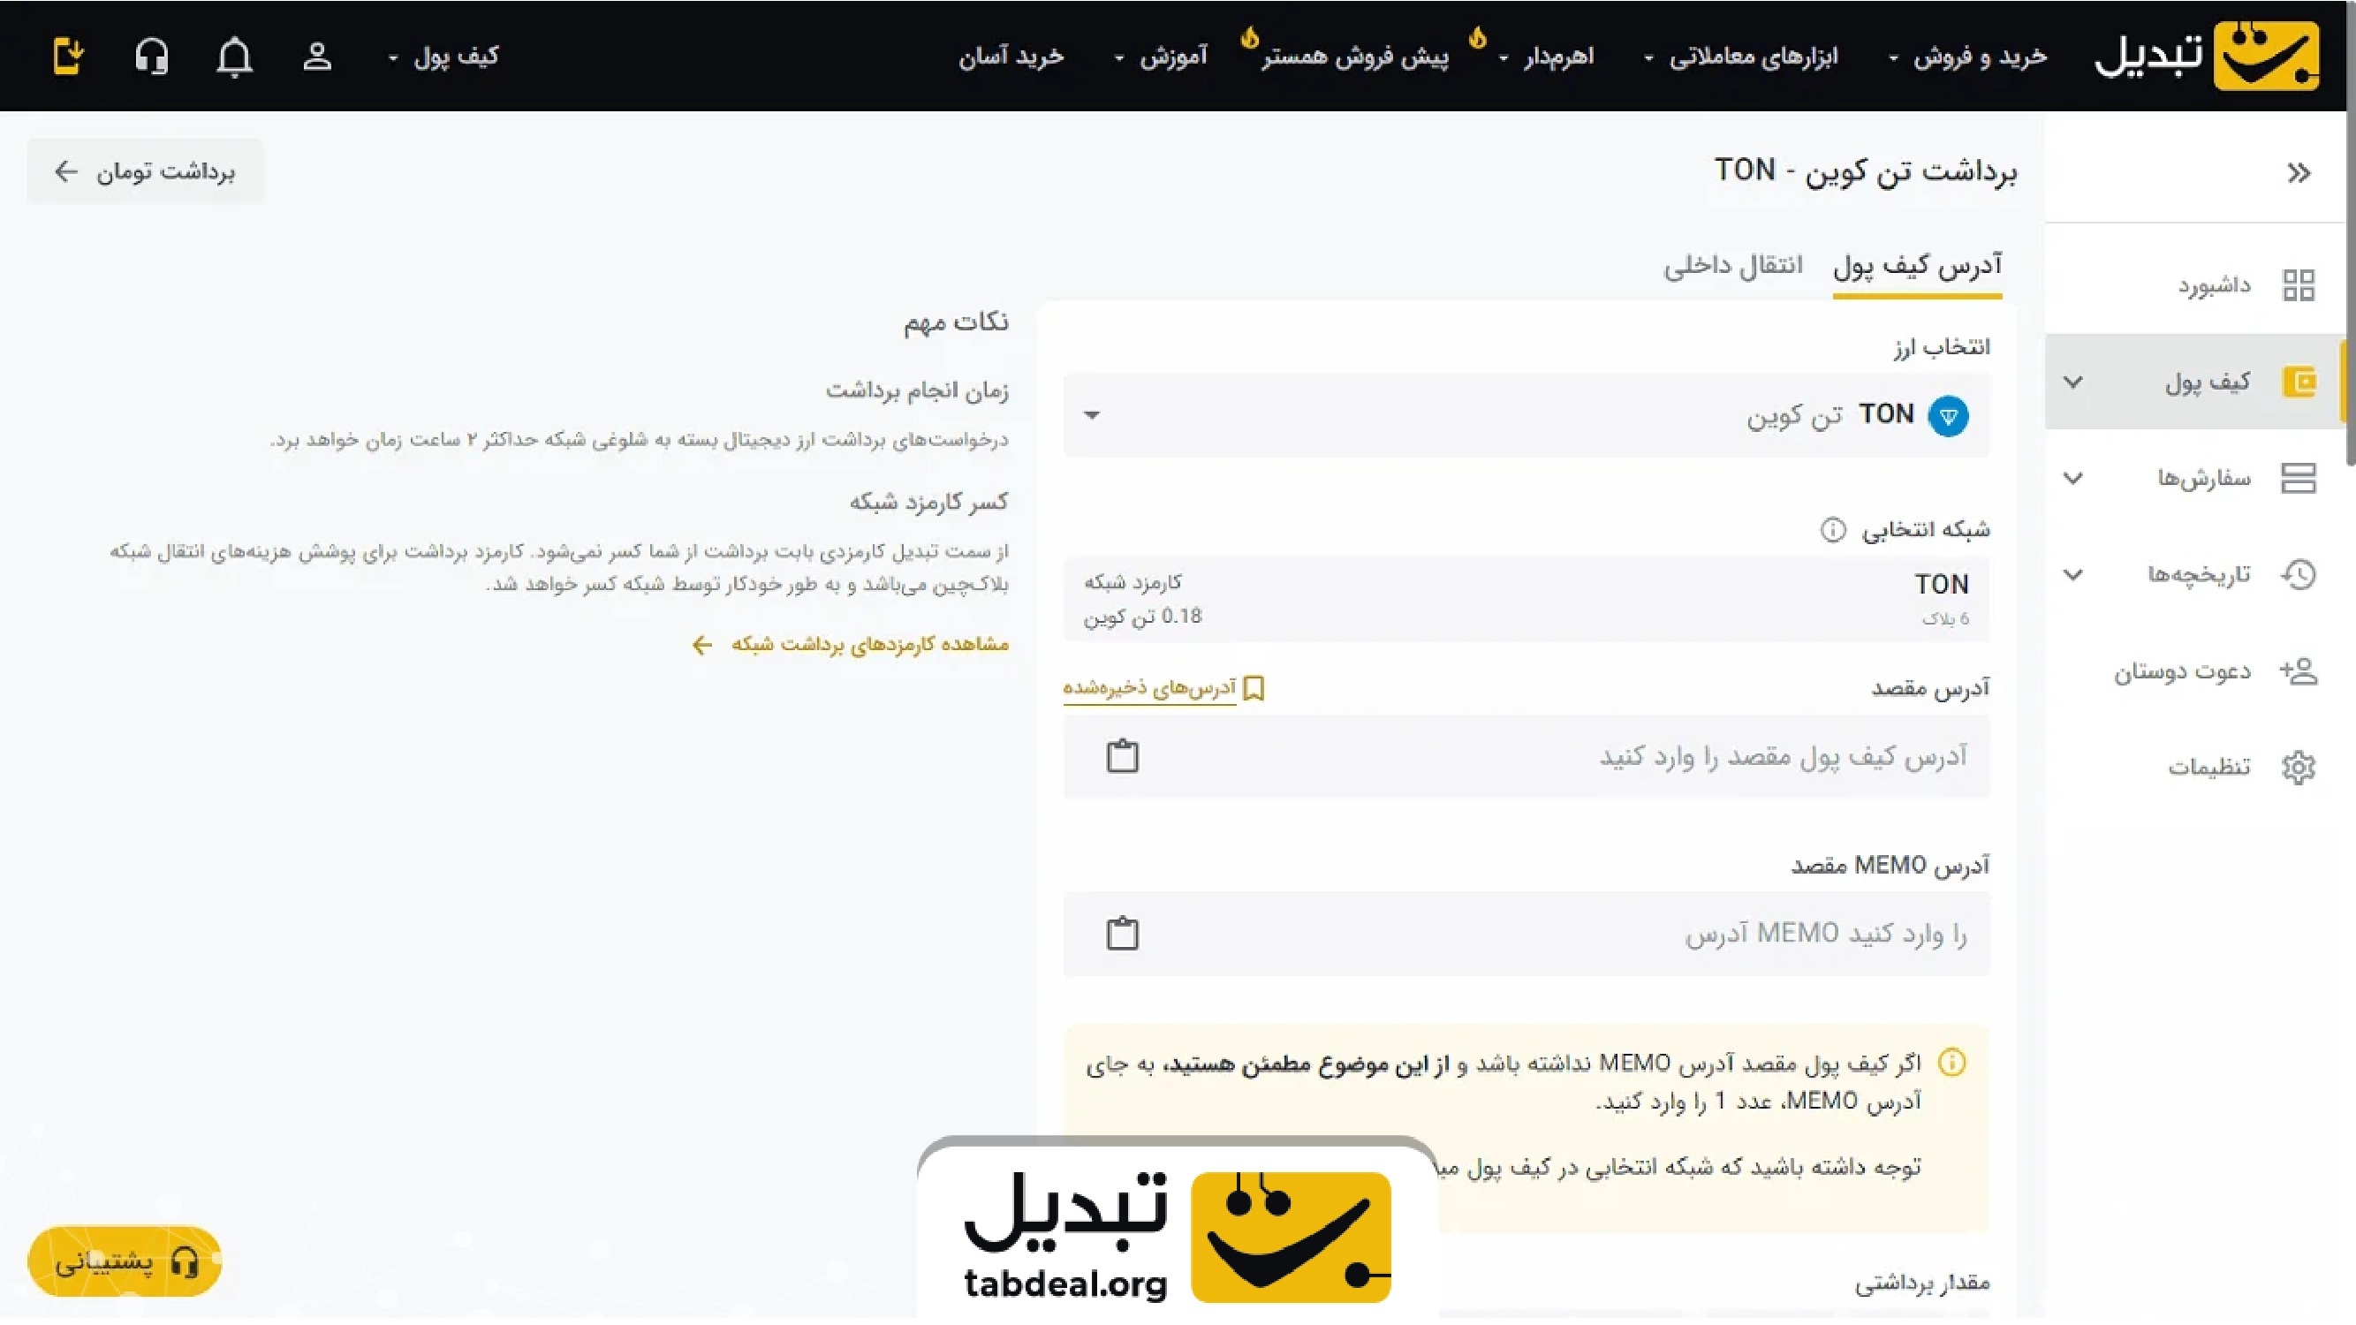Open مشاهده کارمزدهای برداشت شبکه link
This screenshot has height=1325, width=2356.
pyautogui.click(x=851, y=645)
